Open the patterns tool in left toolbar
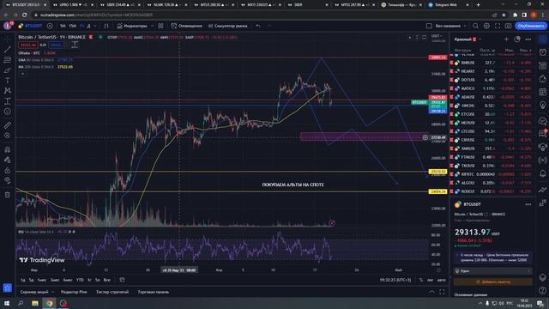This screenshot has height=309, width=549. 8,91
